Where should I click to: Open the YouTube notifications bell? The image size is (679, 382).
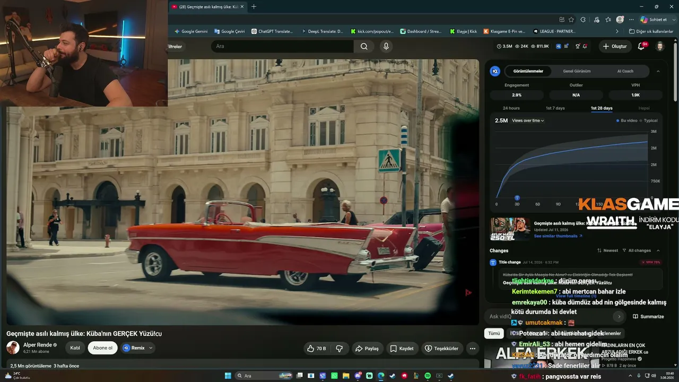641,46
